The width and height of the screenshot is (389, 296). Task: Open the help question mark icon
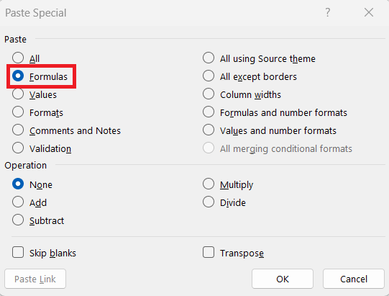click(x=328, y=12)
